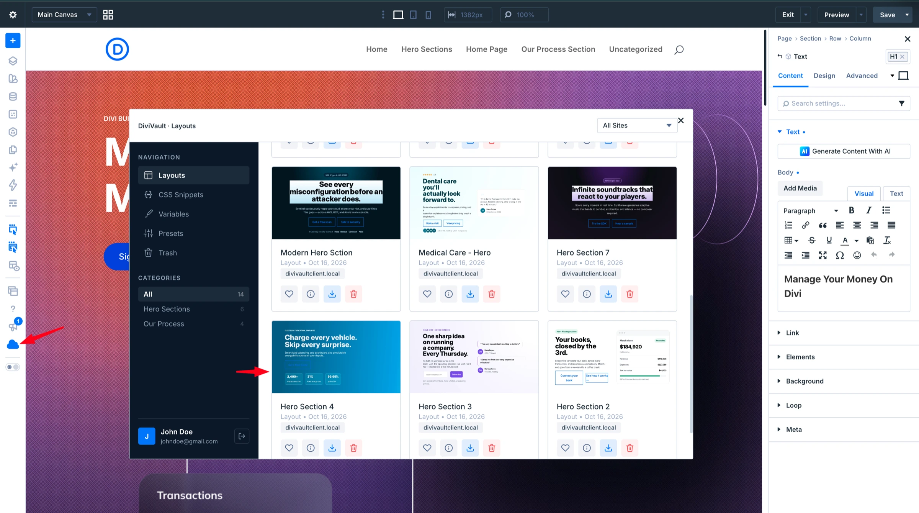919x513 pixels.
Task: Click the Exit button
Action: [788, 15]
